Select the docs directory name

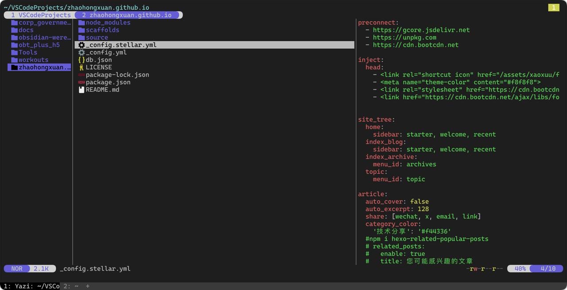(x=26, y=30)
